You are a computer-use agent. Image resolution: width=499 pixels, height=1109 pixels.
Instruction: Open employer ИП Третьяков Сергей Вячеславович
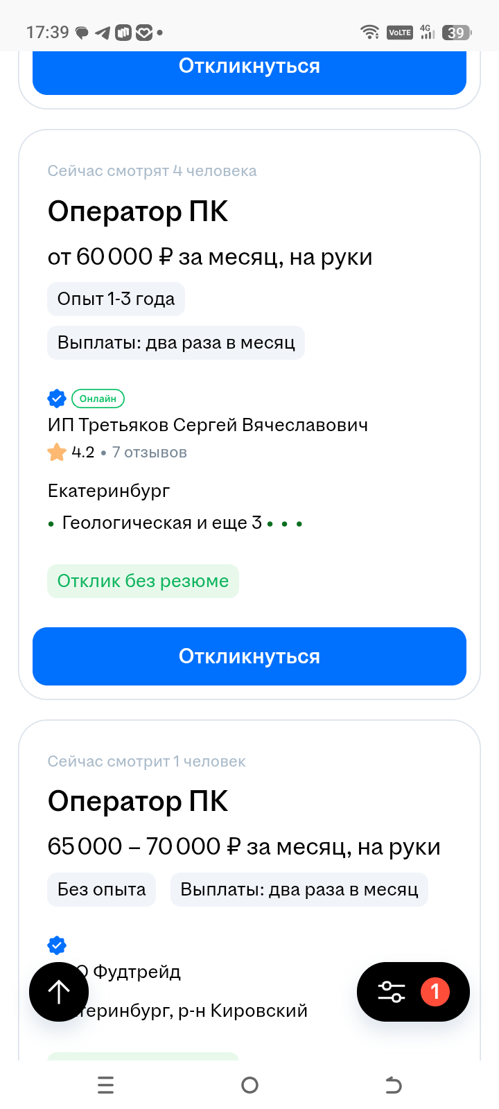click(208, 425)
